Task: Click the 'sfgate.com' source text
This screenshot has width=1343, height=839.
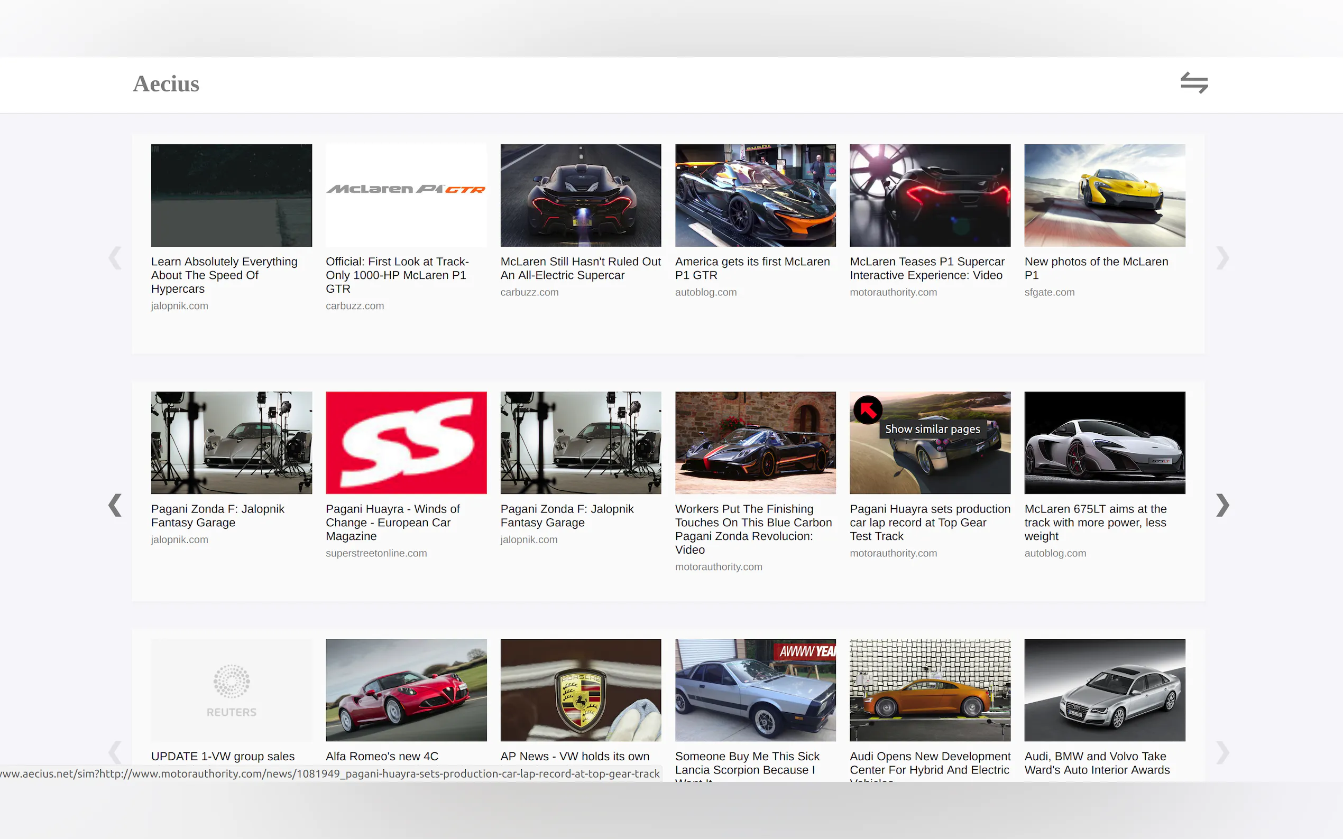Action: [x=1050, y=292]
